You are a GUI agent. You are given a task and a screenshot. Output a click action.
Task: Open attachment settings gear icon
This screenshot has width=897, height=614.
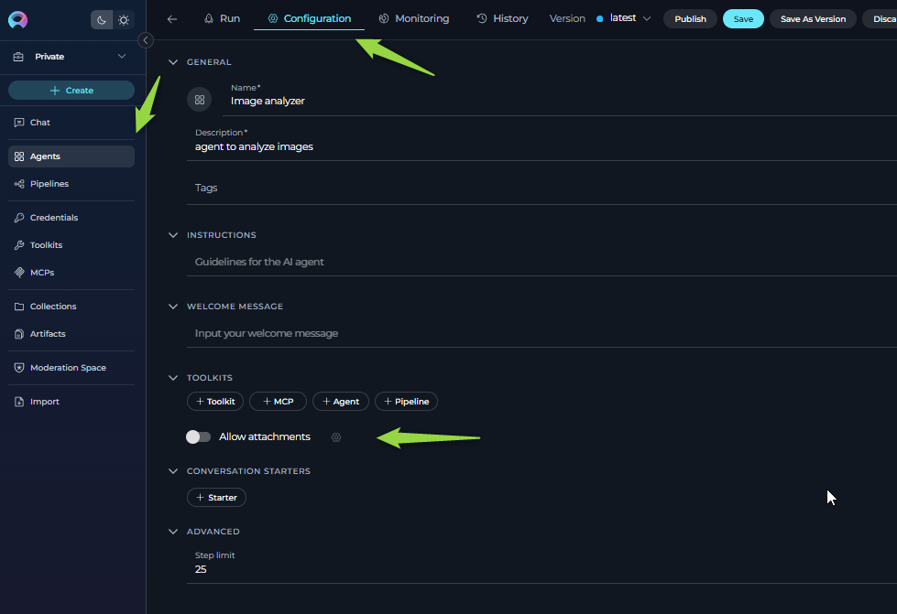tap(336, 437)
